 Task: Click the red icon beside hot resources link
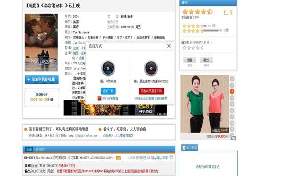tap(99, 98)
